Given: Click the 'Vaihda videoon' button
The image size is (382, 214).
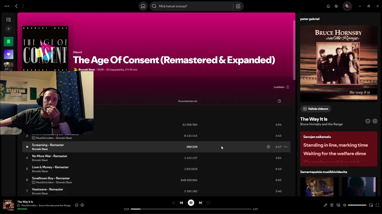Looking at the screenshot, I should pos(316,109).
